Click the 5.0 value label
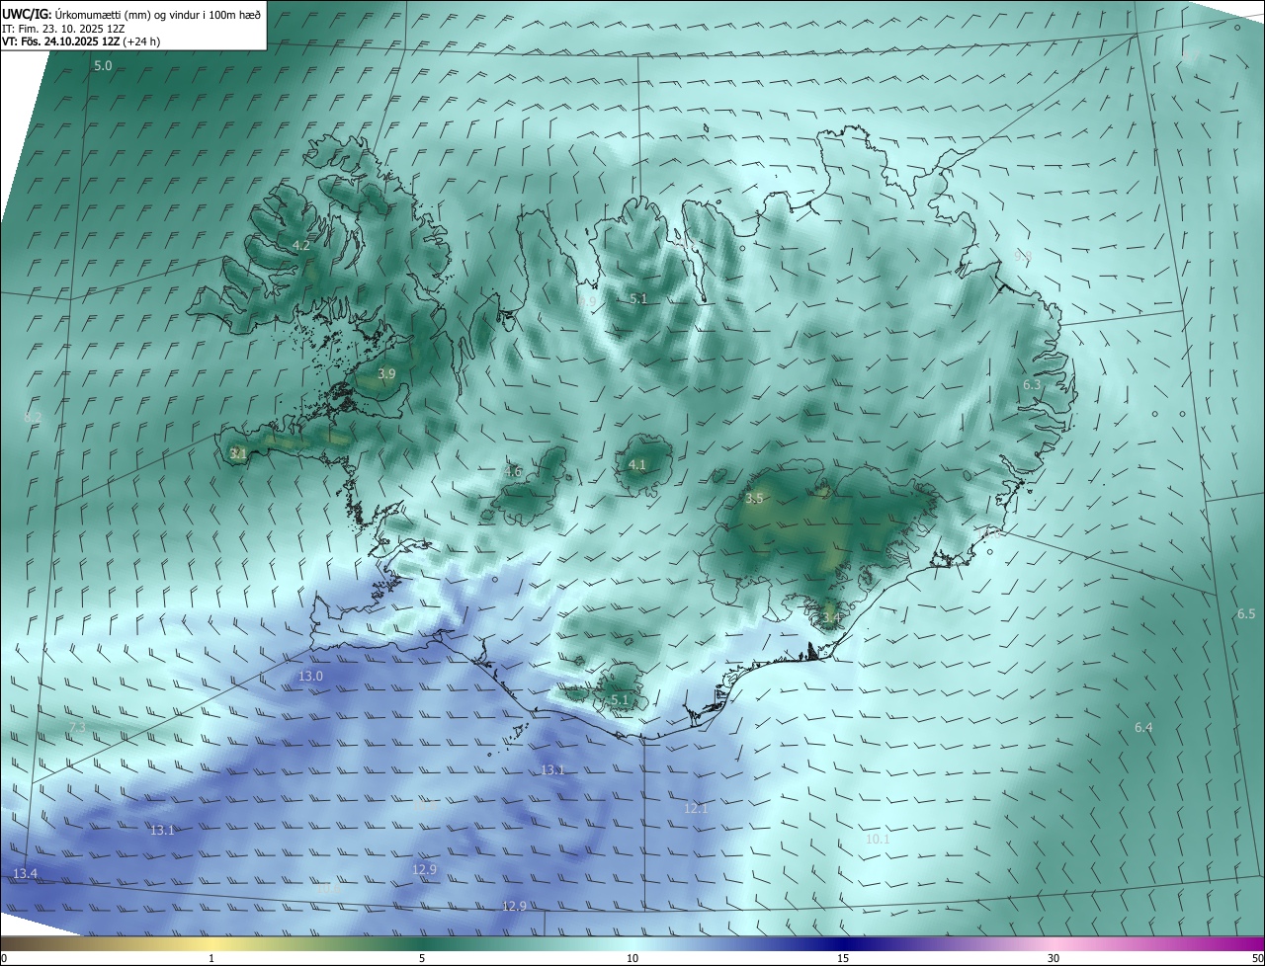 [x=103, y=66]
